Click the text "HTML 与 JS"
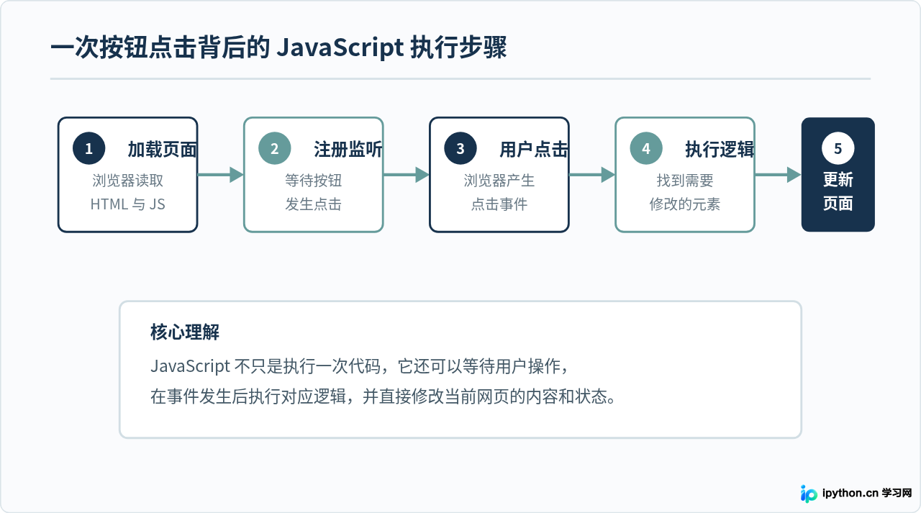 (x=127, y=204)
